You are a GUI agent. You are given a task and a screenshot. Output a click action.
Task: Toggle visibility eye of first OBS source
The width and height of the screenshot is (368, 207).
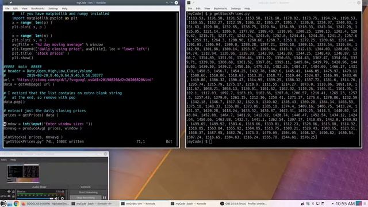[x=9, y=191]
